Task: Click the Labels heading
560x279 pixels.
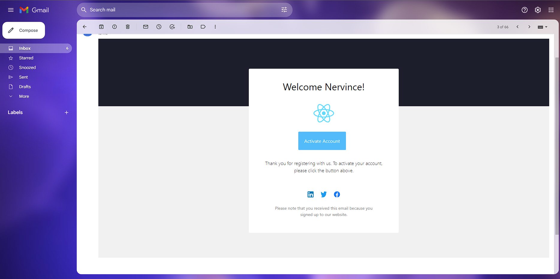Action: pyautogui.click(x=15, y=112)
